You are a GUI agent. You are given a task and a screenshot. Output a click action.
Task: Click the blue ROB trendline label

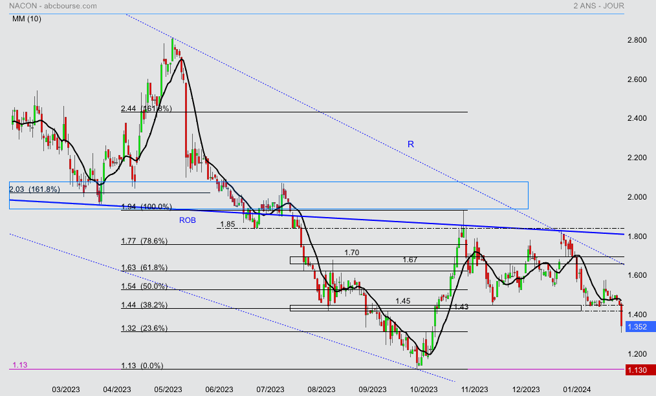click(188, 220)
